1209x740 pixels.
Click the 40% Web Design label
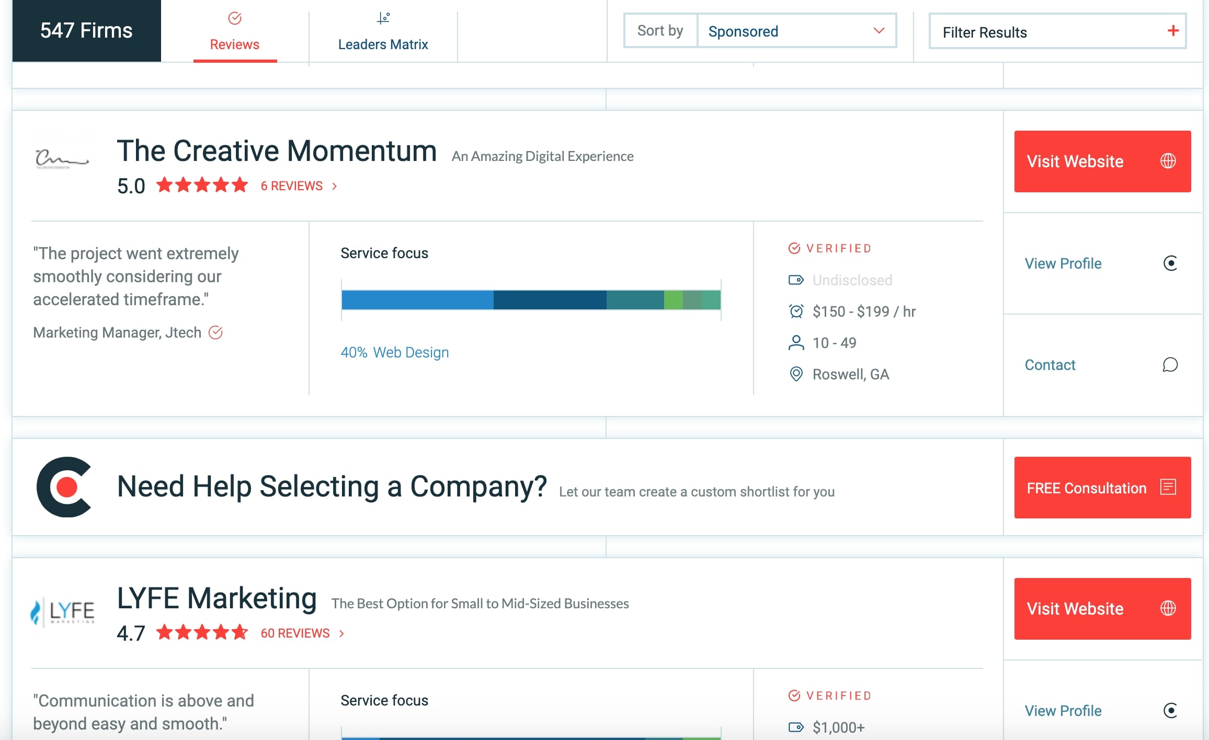coord(395,352)
